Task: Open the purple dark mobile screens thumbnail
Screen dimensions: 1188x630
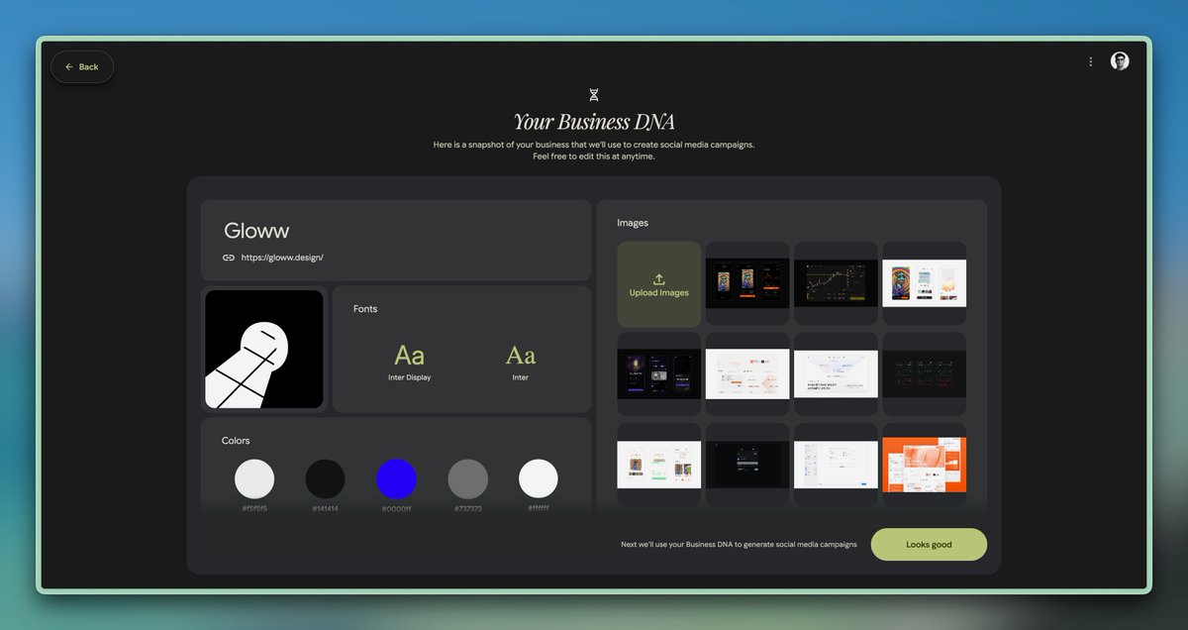Action: pyautogui.click(x=659, y=374)
